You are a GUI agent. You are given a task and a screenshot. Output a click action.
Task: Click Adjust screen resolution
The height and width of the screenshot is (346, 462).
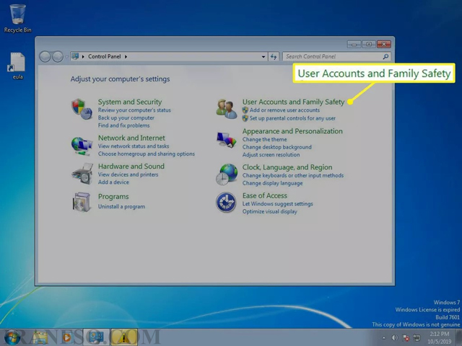(271, 155)
